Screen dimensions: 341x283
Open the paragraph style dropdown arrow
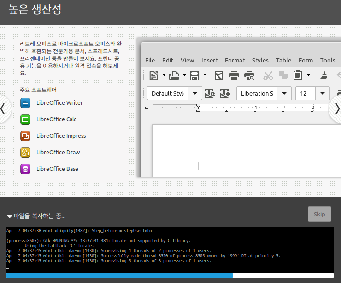point(195,93)
